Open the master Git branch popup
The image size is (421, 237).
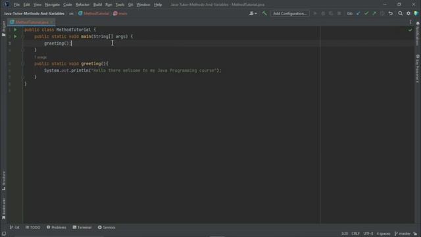[402, 234]
